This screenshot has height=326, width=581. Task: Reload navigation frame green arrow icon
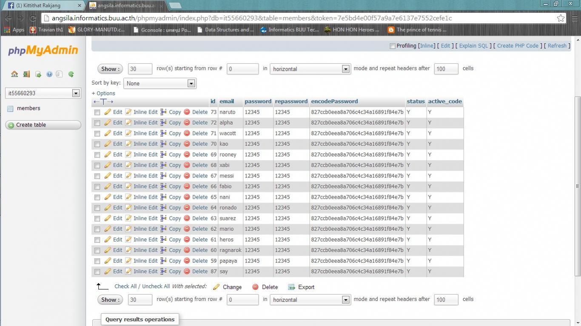click(x=71, y=74)
